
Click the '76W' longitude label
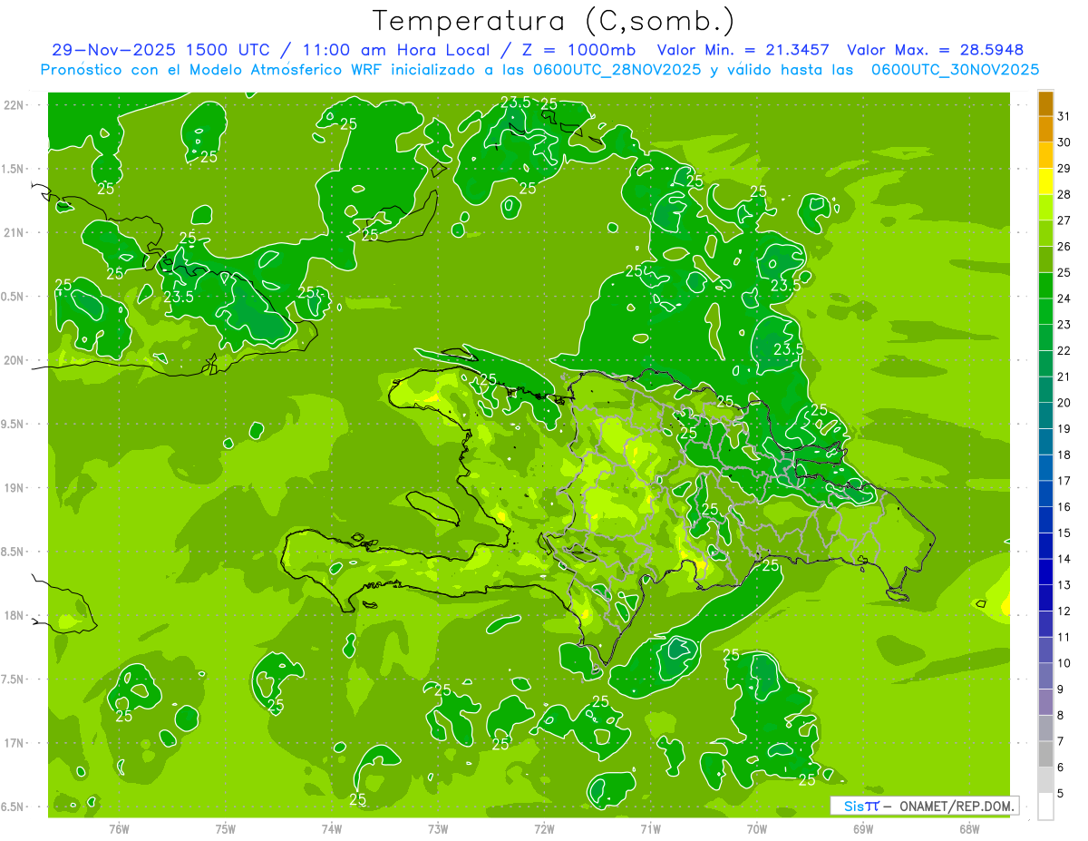pos(120,828)
